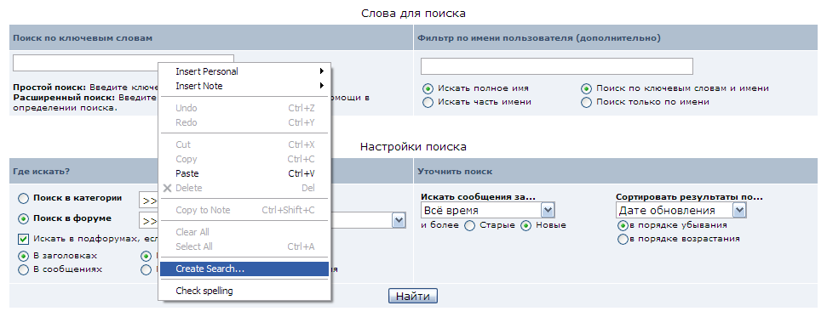Select the 'Искать полное имя' radio button
827x317 pixels.
pyautogui.click(x=428, y=88)
